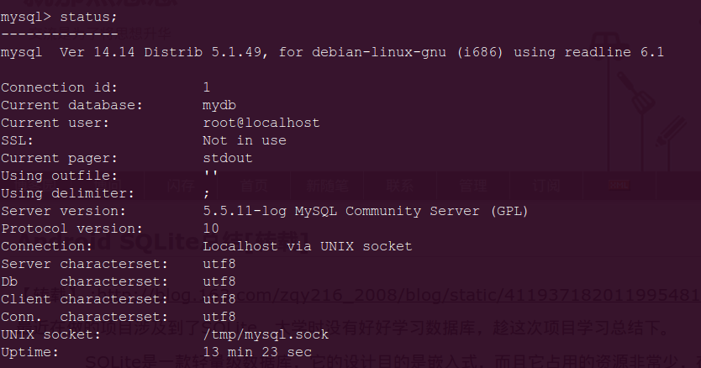Viewport: 701px width, 368px height.
Task: Click the mysql version line with readline 6.1
Action: (x=332, y=52)
